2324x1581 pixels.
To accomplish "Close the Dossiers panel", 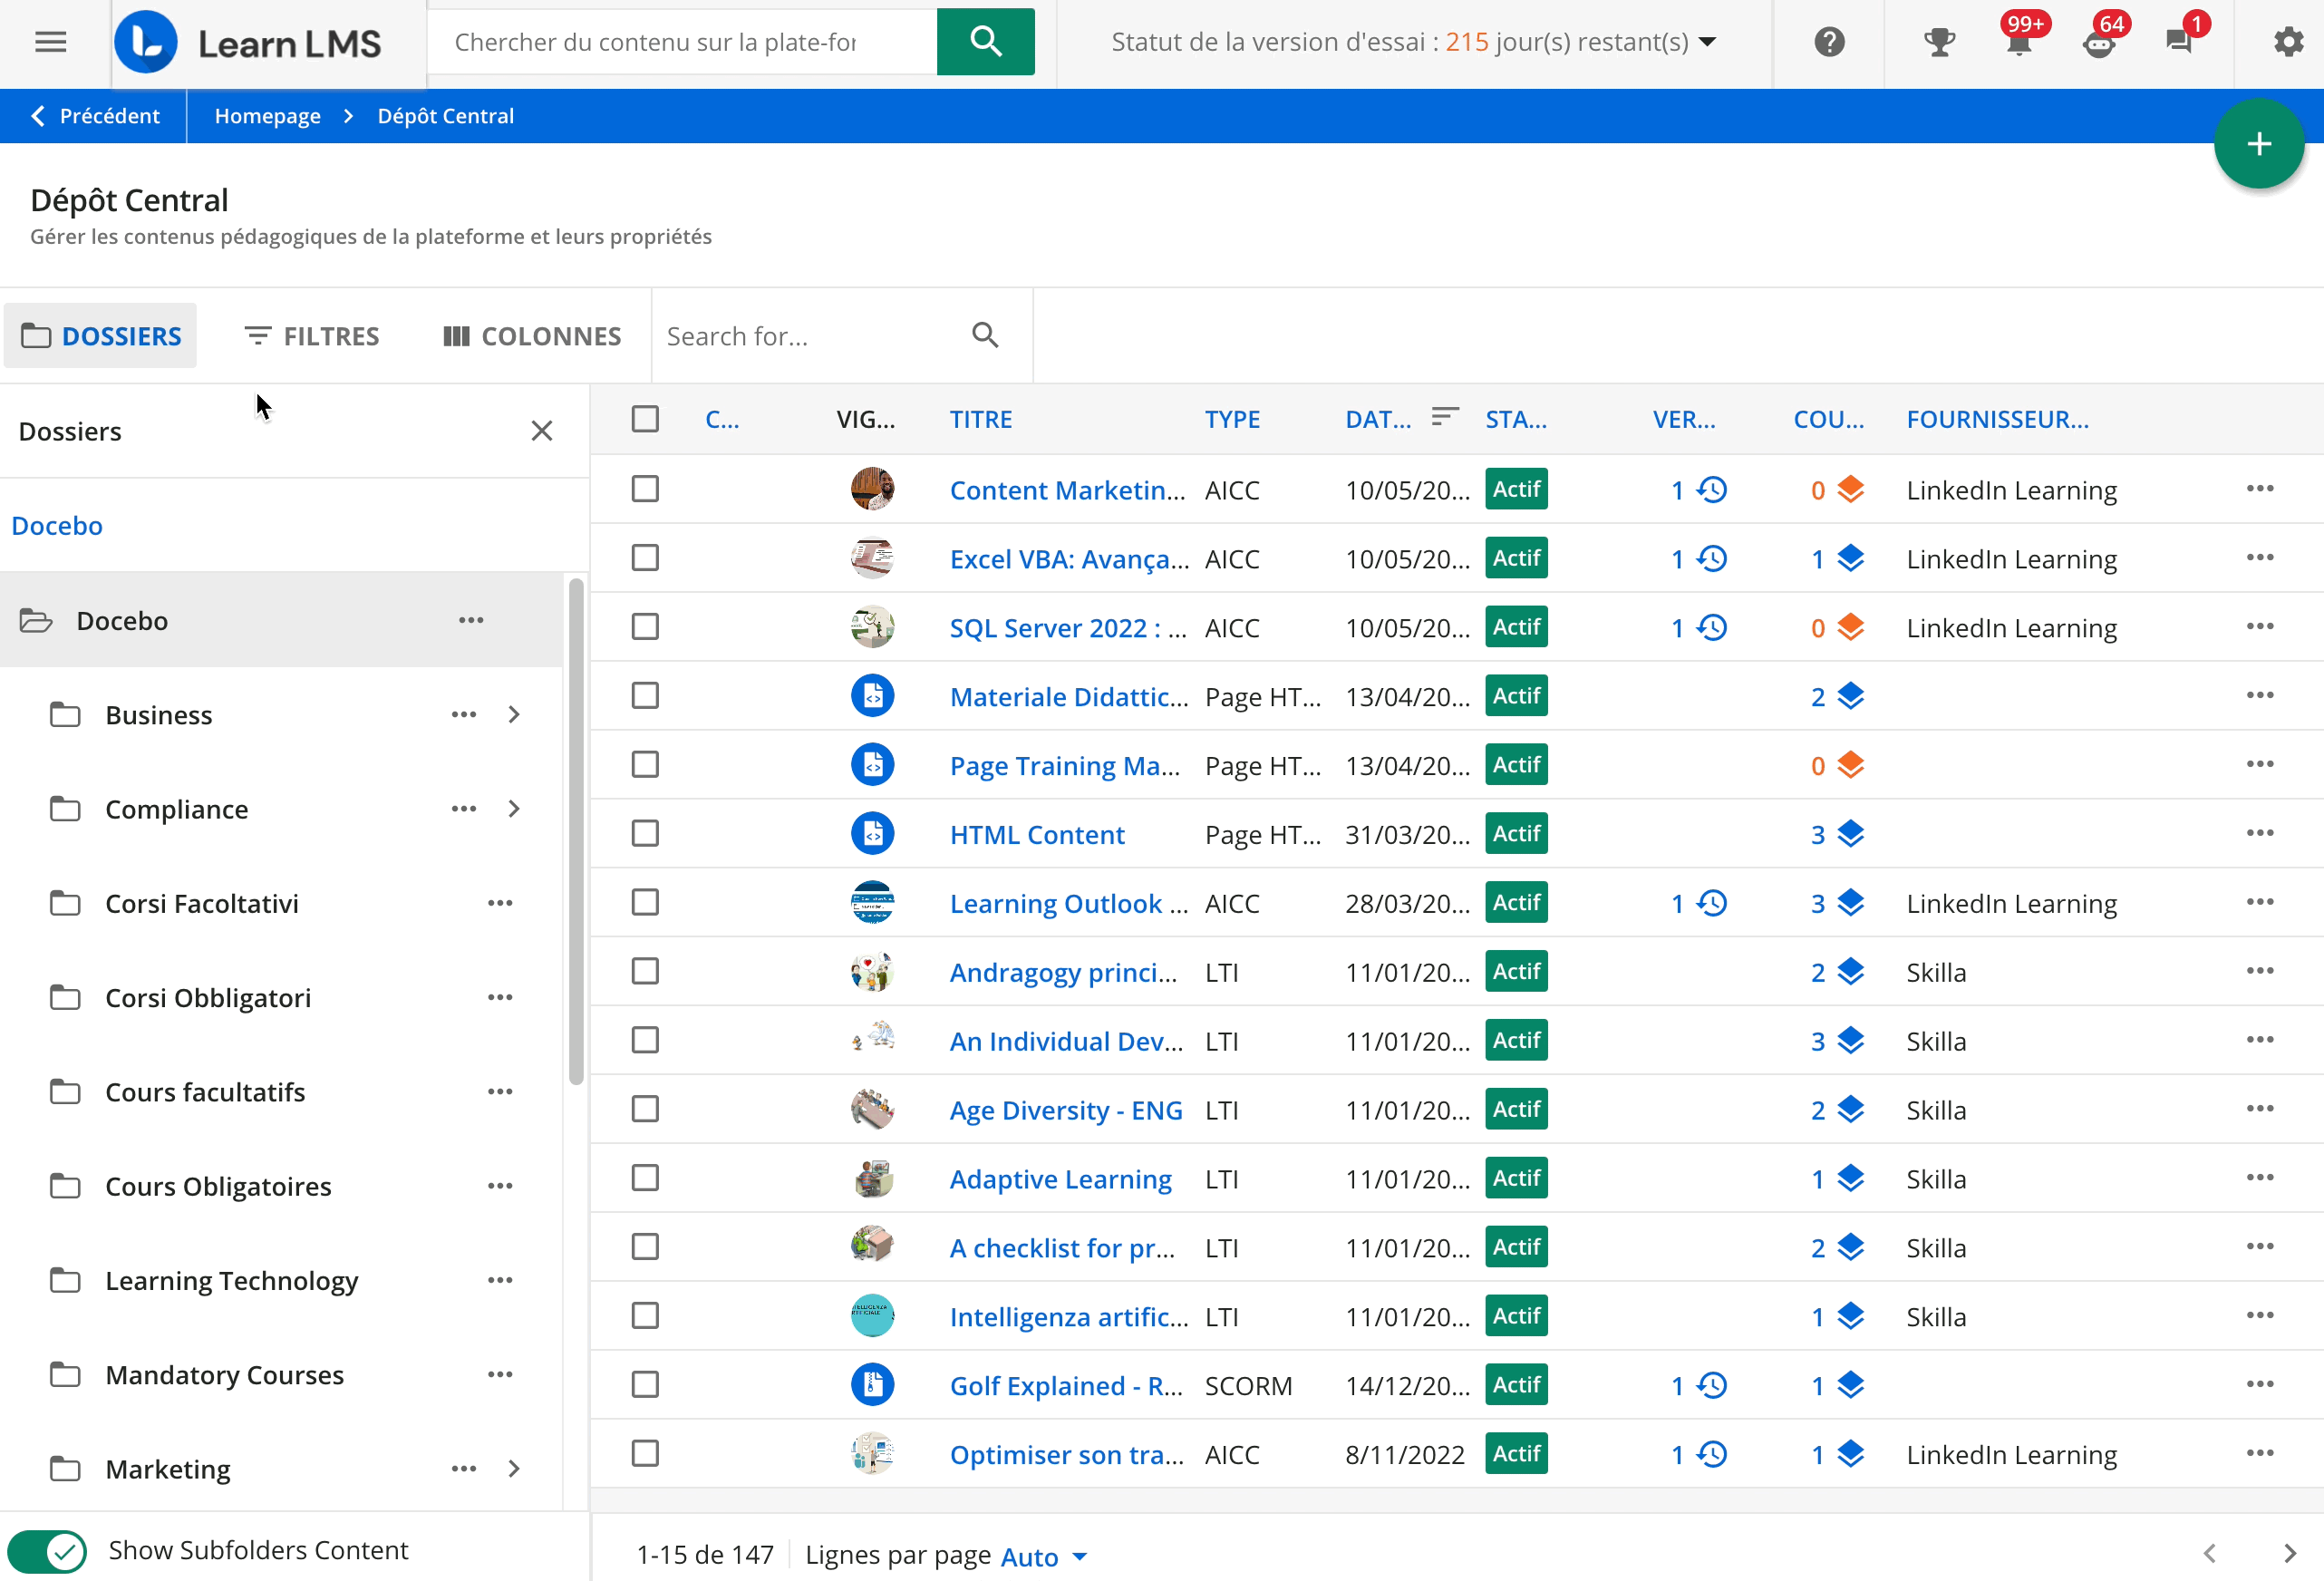I will click(x=541, y=431).
